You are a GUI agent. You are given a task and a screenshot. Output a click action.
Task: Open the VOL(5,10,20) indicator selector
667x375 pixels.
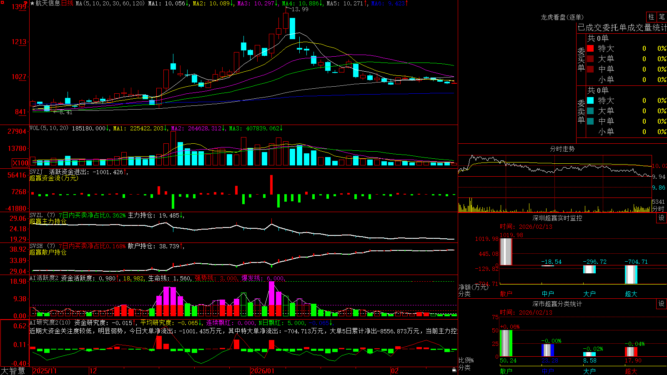click(x=49, y=128)
